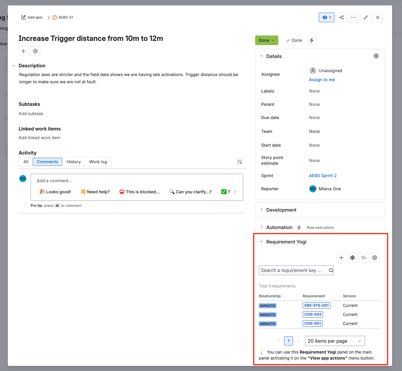Open the AEBS-51 issue key link
This screenshot has width=402, height=371.
65,17
